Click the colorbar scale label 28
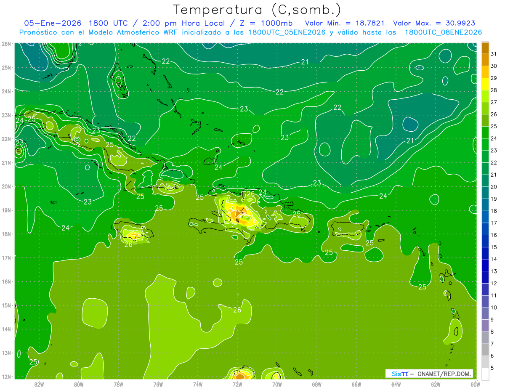Image resolution: width=505 pixels, height=390 pixels. pyautogui.click(x=494, y=90)
